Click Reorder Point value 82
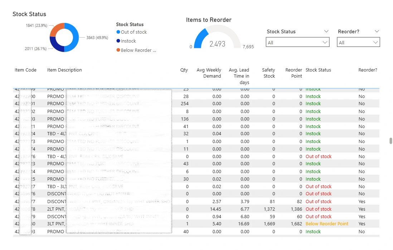The width and height of the screenshot is (393, 250). pos(300,201)
